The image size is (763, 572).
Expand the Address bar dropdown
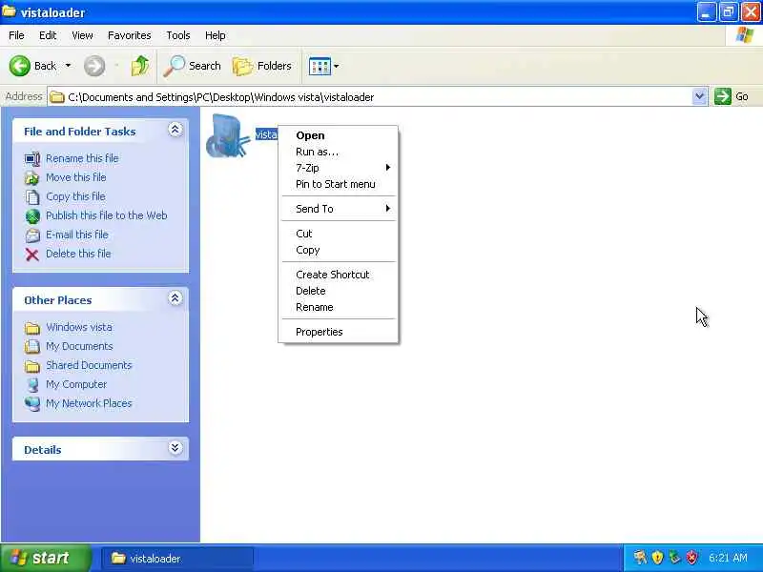(x=699, y=96)
